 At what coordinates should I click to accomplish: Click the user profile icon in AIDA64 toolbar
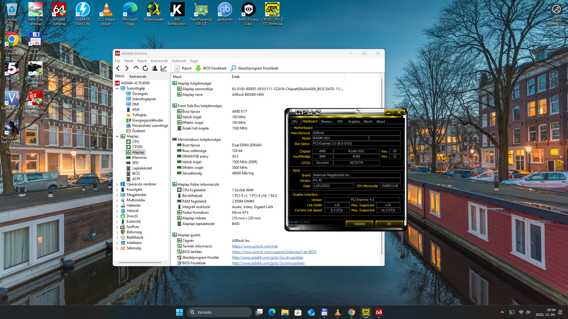point(154,68)
